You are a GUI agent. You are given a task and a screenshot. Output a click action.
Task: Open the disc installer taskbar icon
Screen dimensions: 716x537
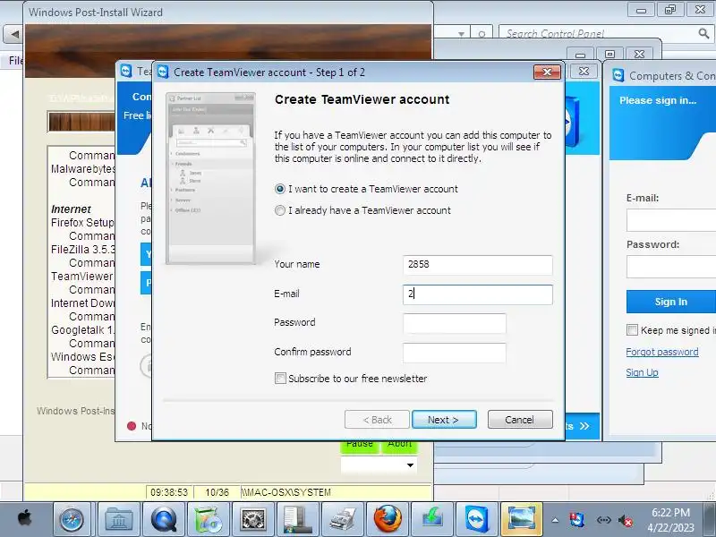[x=208, y=520]
